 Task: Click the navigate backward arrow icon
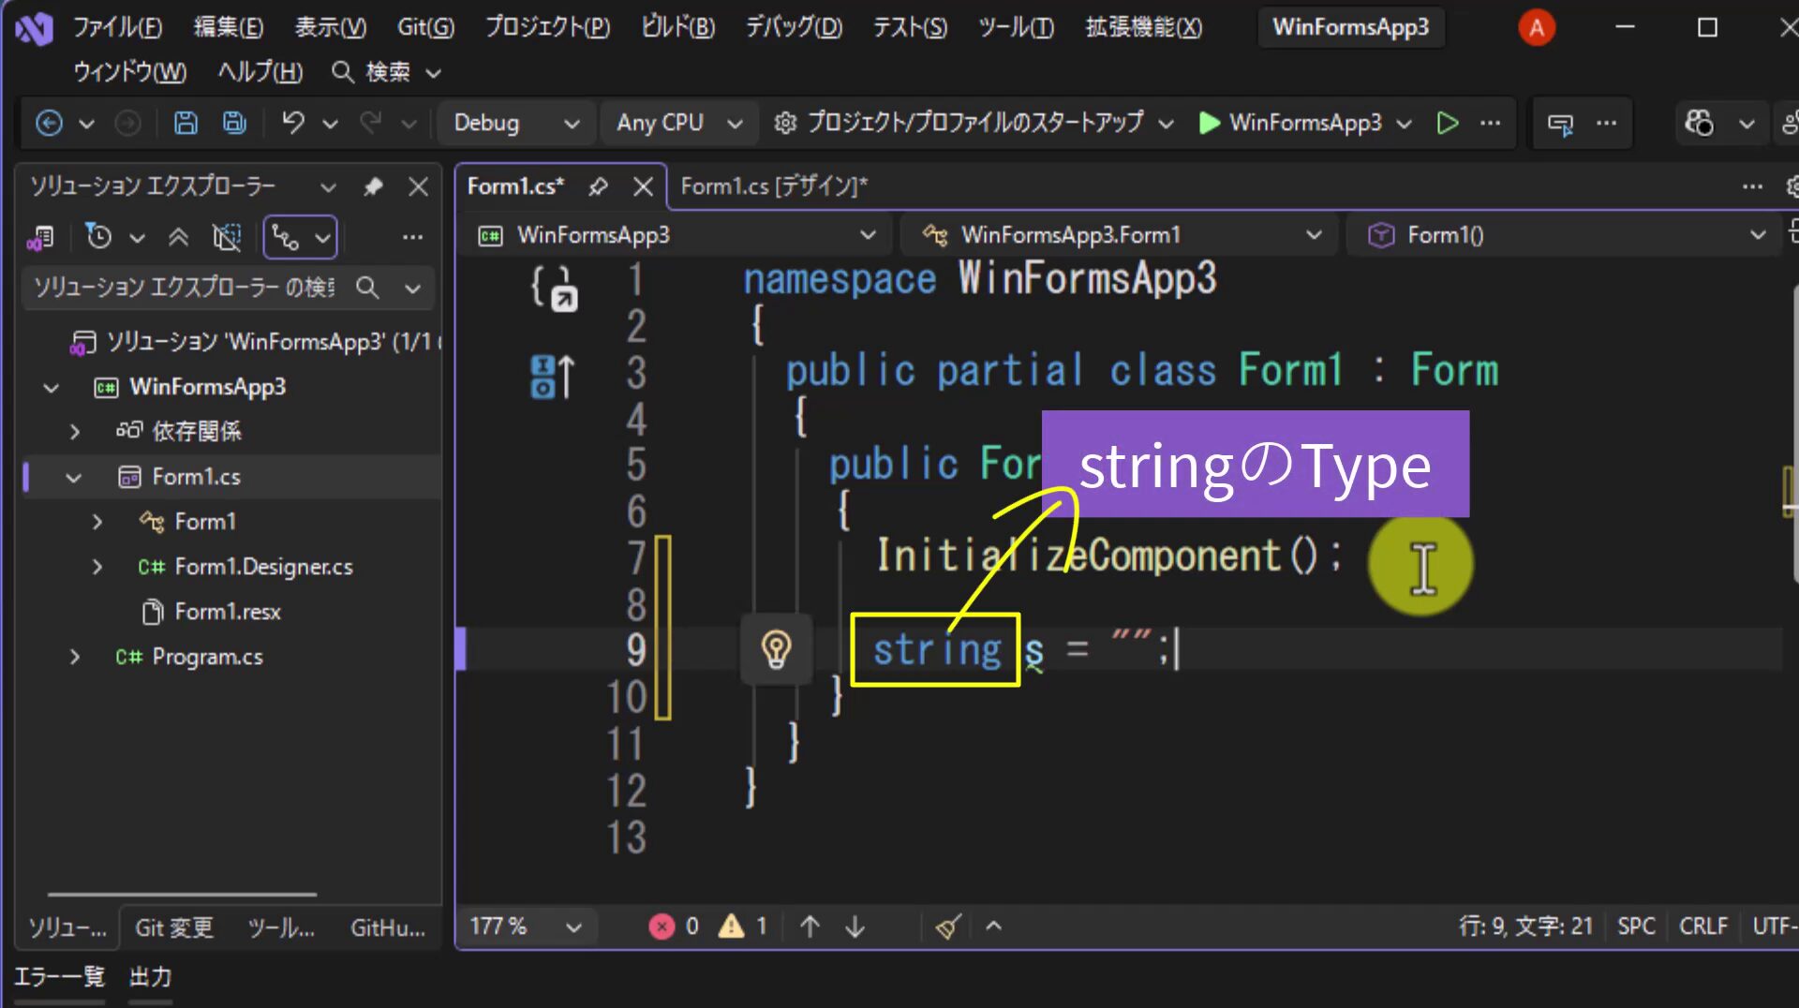tap(49, 123)
